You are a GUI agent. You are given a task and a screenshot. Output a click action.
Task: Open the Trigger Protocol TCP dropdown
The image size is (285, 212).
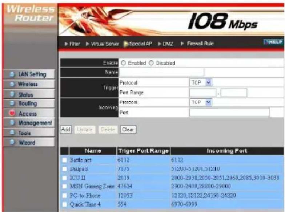[x=201, y=83]
